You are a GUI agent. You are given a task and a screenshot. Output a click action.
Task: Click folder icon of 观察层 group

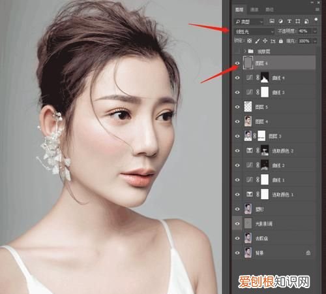(x=251, y=51)
